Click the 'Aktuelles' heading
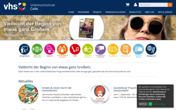176x110 pixels. click(26, 81)
